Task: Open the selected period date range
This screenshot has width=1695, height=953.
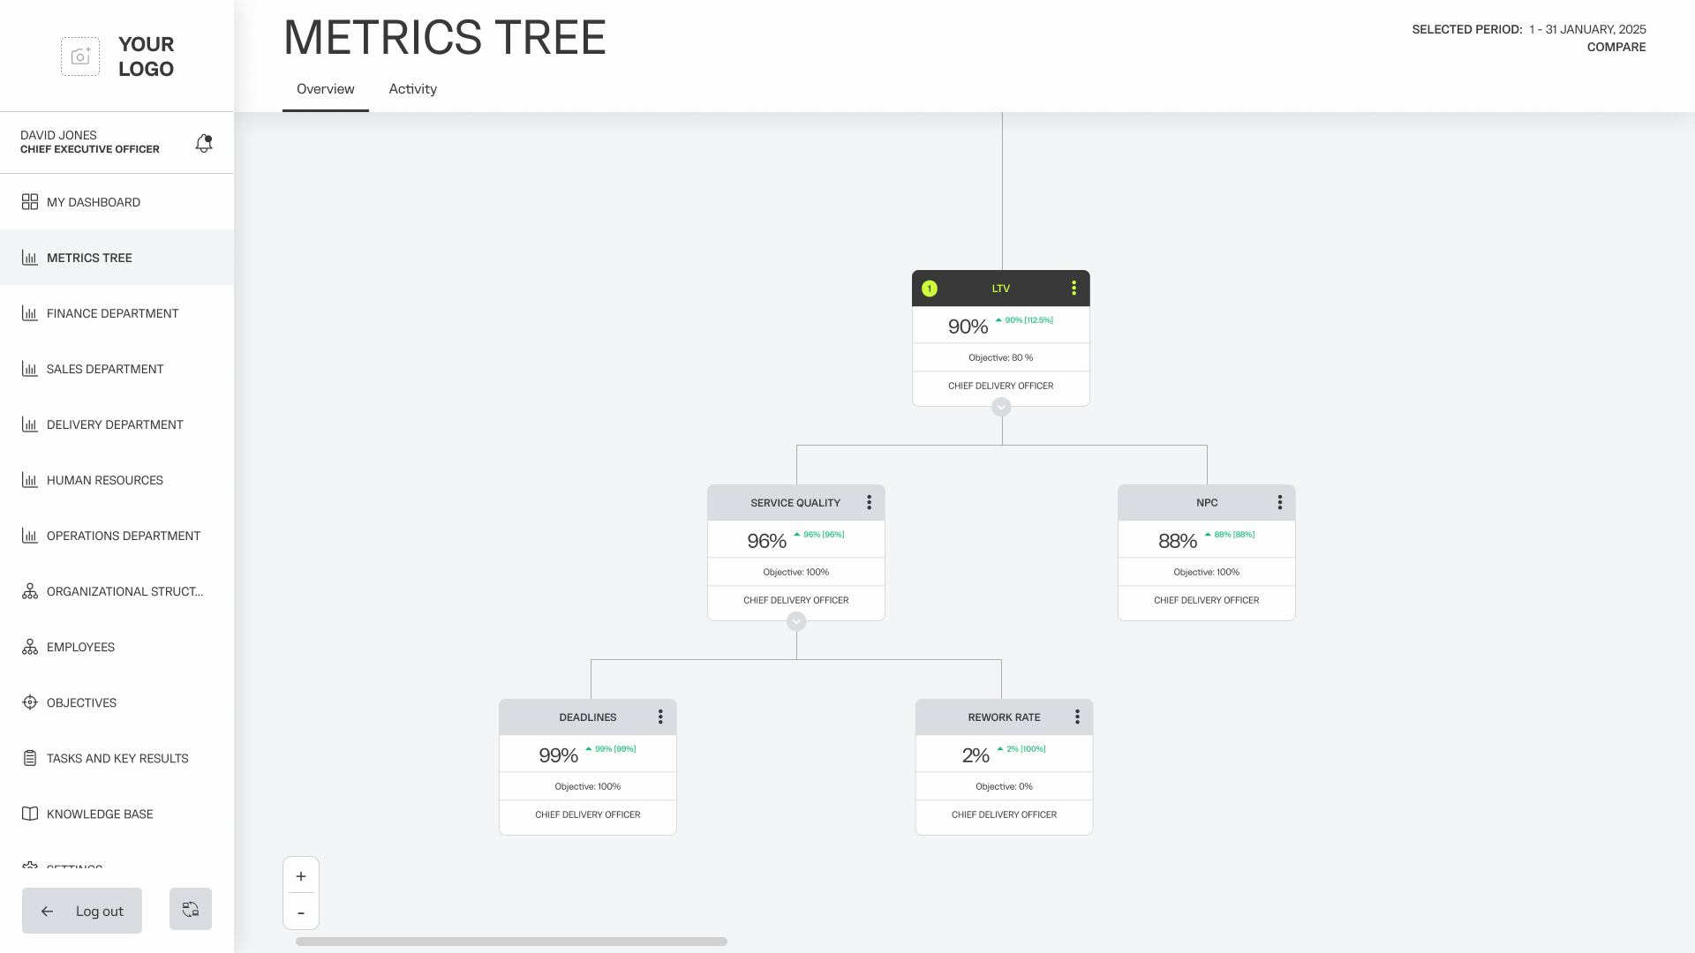Action: point(1587,29)
